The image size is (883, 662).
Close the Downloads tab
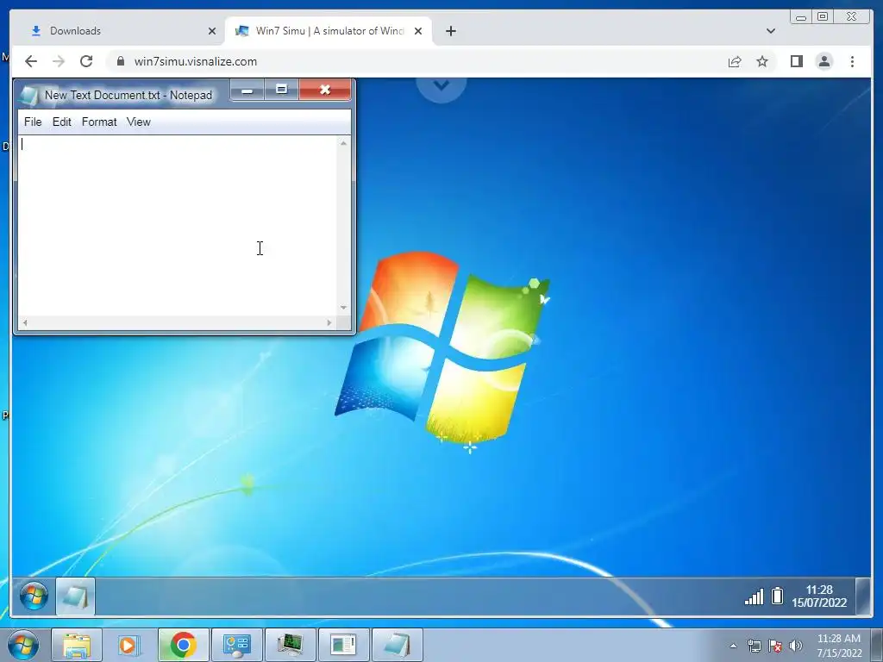pyautogui.click(x=212, y=31)
